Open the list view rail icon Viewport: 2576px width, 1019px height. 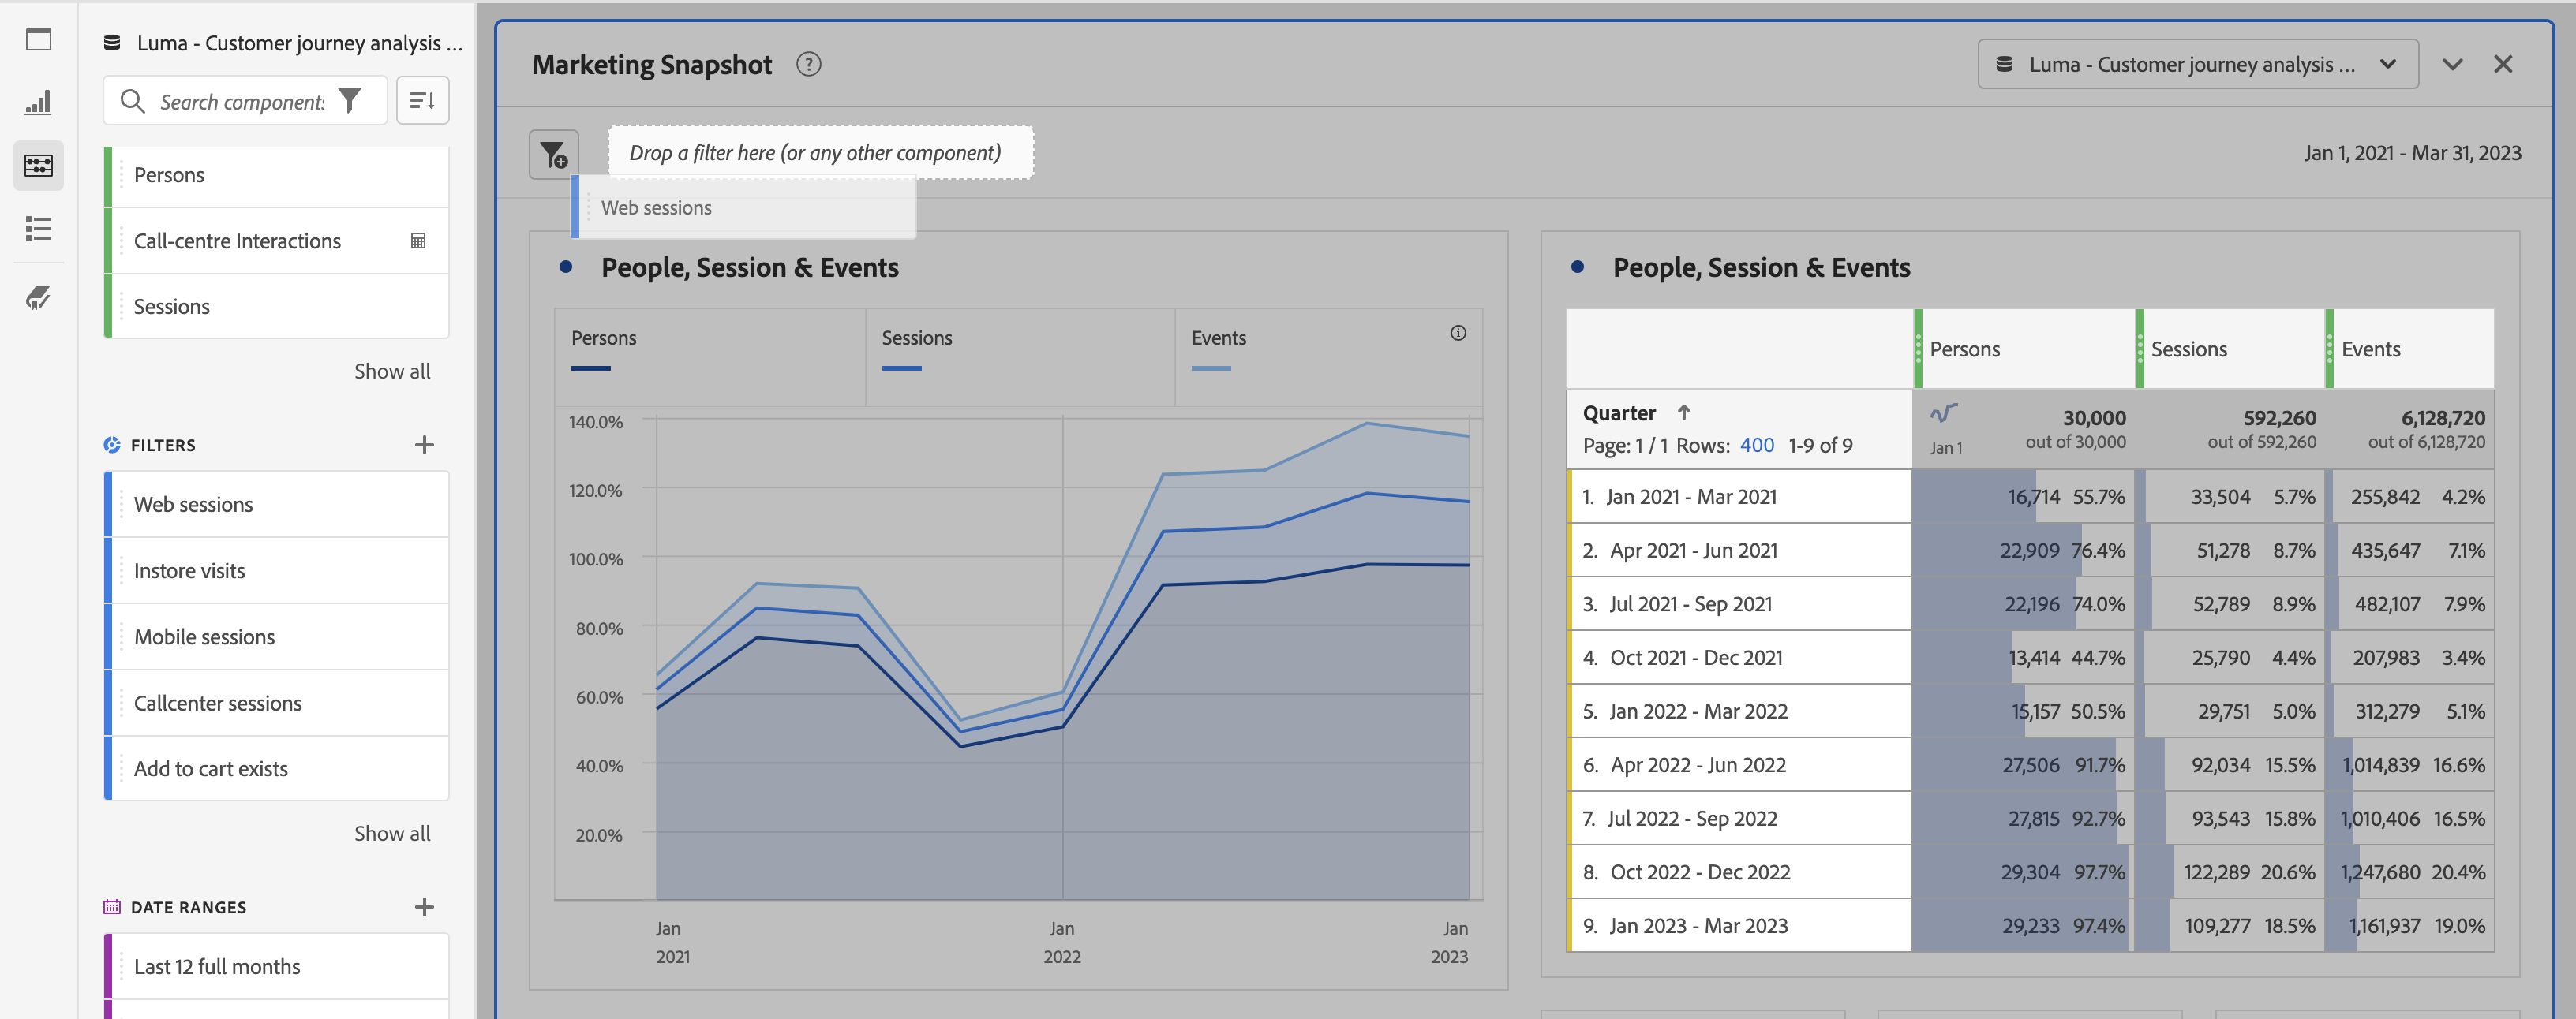[38, 229]
